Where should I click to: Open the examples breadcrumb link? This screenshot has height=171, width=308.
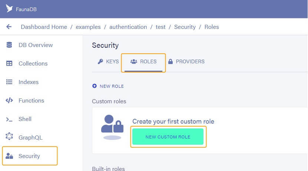click(x=88, y=27)
